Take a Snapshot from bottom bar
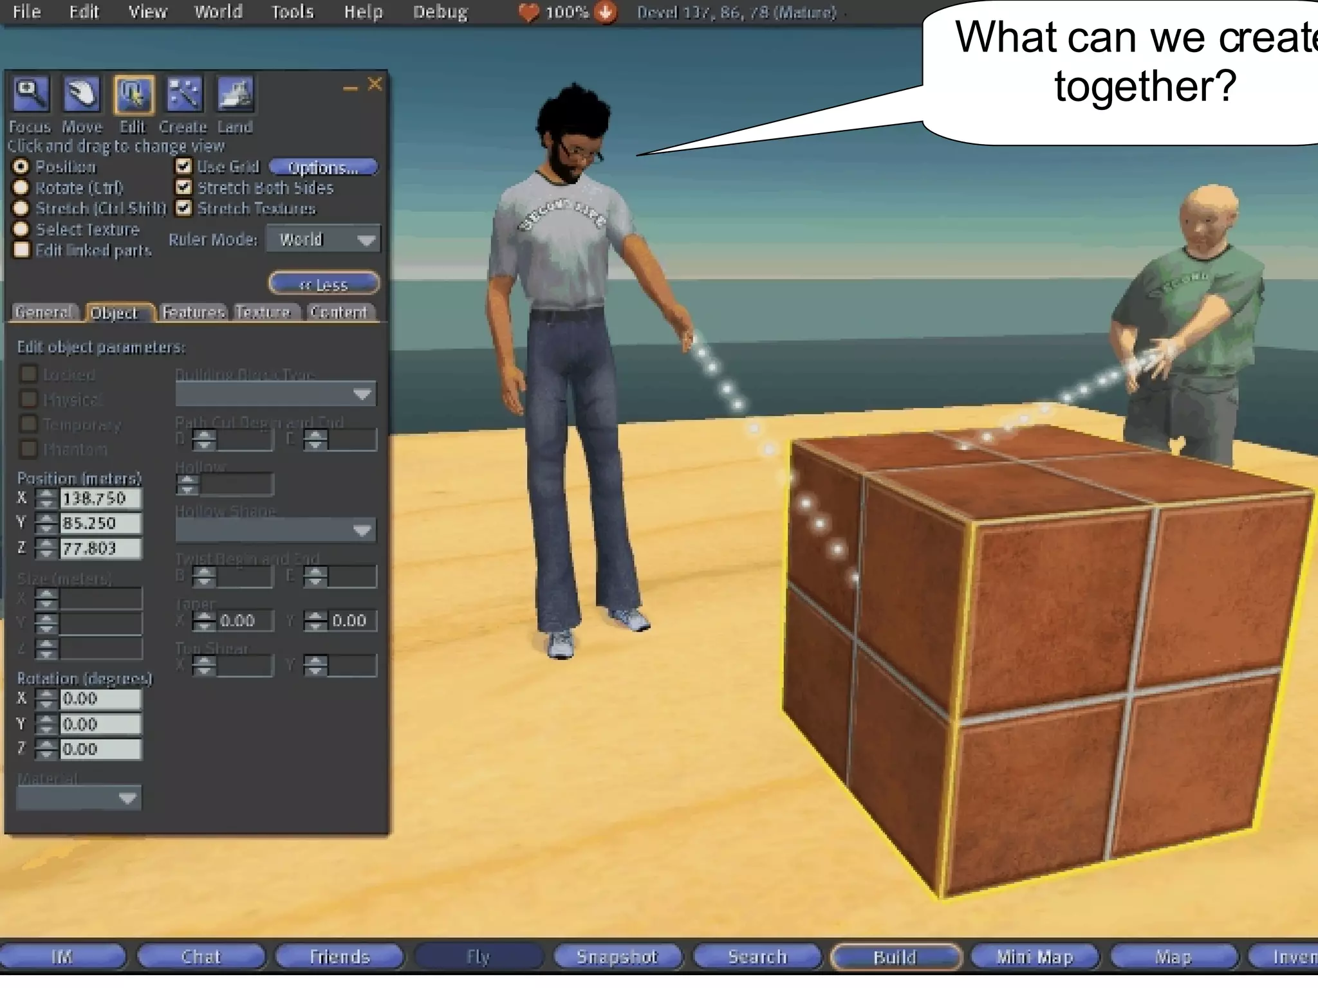The height and width of the screenshot is (988, 1318). (x=617, y=957)
